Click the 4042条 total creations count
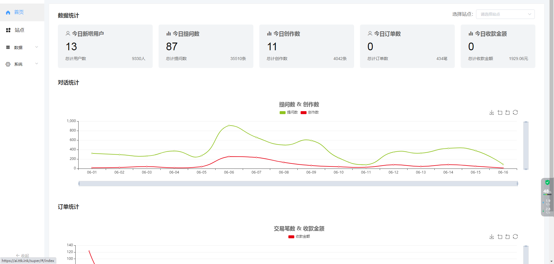This screenshot has width=554, height=264. click(340, 59)
